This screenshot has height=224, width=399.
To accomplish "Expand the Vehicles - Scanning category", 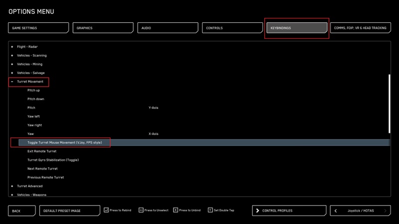I will (12, 55).
